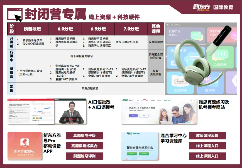This screenshot has width=242, height=168.
Task: Click the 仅有真题讲解 cell
Action: [x=156, y=73]
